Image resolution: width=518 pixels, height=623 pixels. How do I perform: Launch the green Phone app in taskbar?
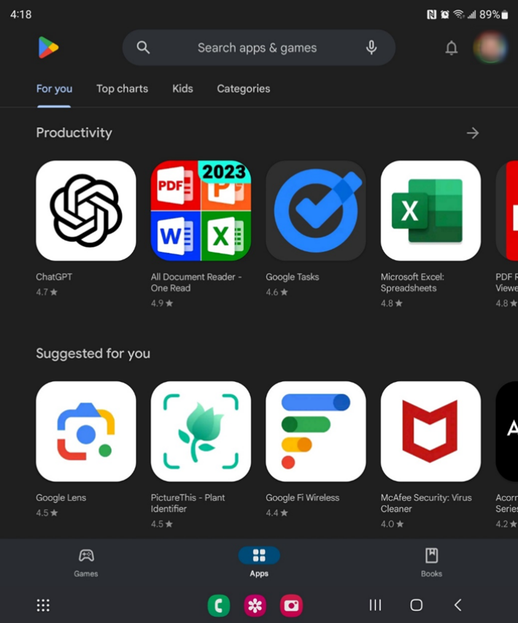point(219,605)
